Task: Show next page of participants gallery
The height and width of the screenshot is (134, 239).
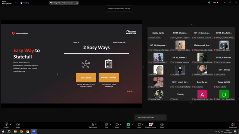Action: tap(191, 103)
